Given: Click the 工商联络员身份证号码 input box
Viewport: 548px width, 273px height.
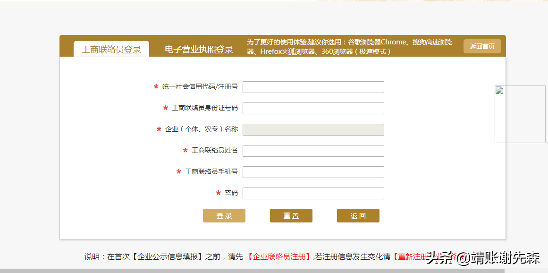Looking at the screenshot, I should [313, 108].
